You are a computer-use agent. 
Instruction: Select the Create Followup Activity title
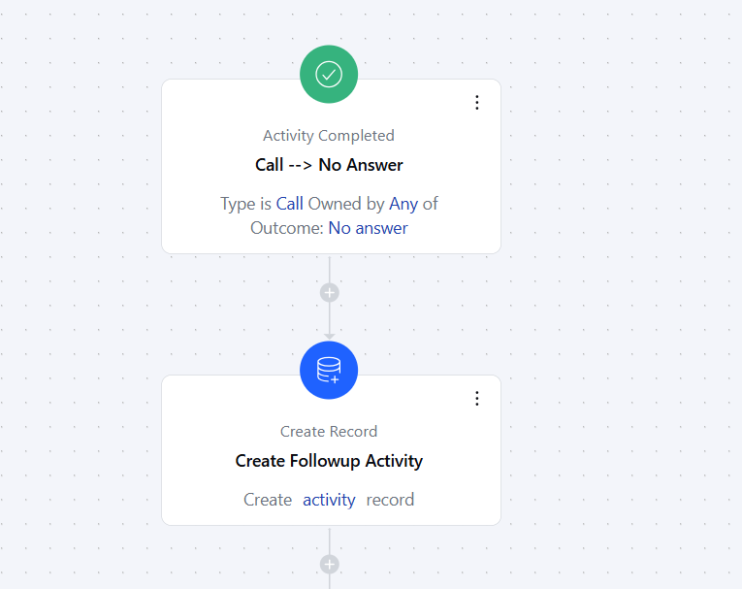click(x=329, y=461)
